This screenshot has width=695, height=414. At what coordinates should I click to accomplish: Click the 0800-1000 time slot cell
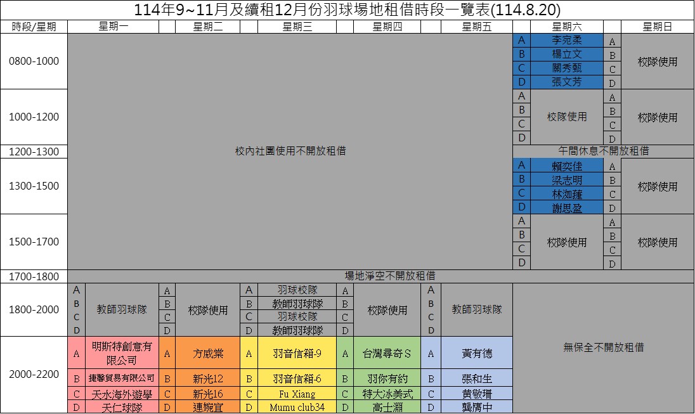coord(34,61)
